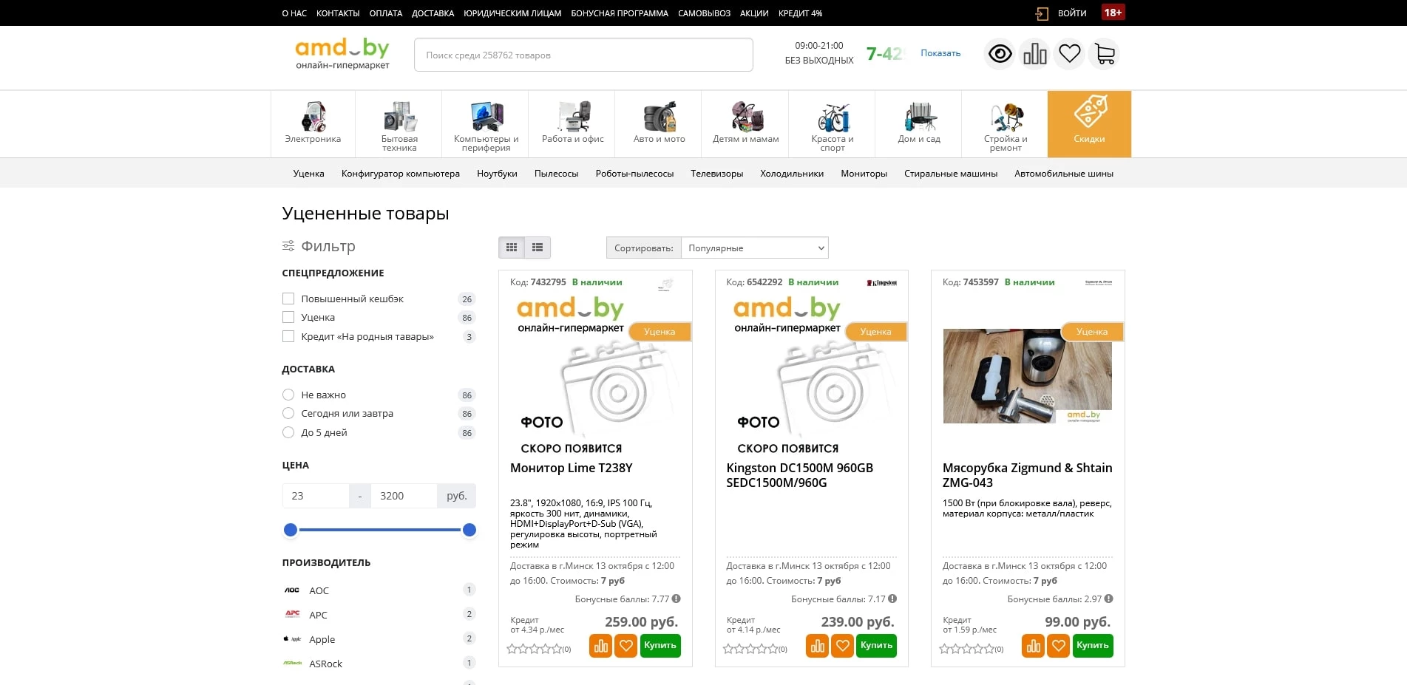Switch to list view of products
Screen dimensions: 1407x685
click(x=538, y=248)
